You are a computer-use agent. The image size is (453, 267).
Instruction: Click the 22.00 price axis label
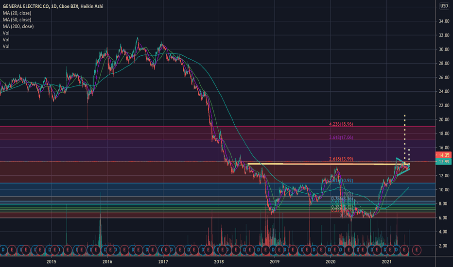(444, 105)
